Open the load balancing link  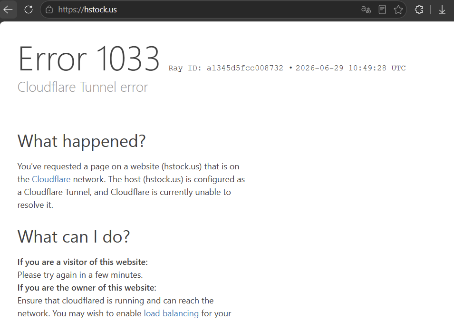pyautogui.click(x=171, y=313)
